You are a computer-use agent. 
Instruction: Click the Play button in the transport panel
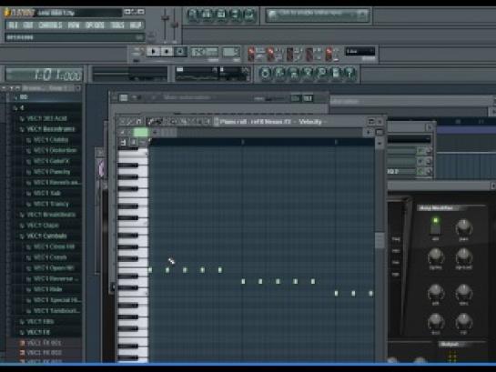154,52
